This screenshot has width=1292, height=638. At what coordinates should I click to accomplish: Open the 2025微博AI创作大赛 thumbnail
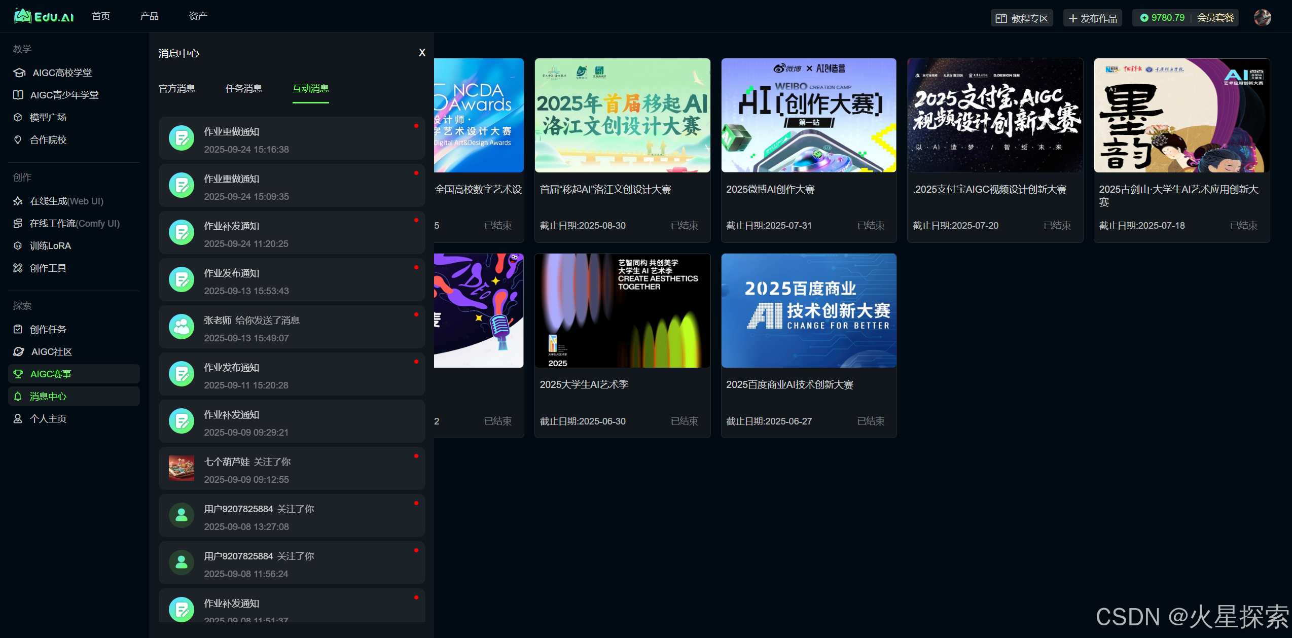(808, 115)
